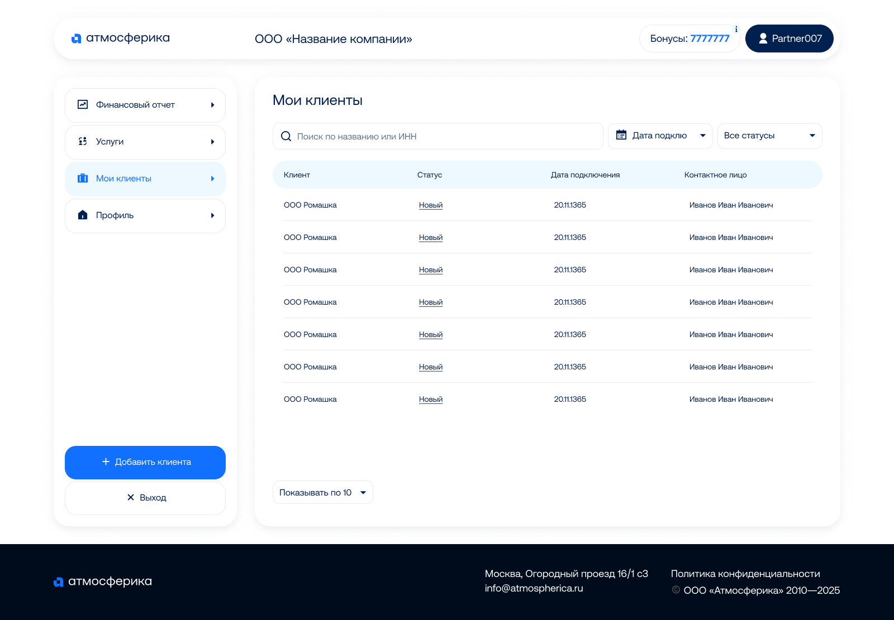Click the magnifier icon in the search field
Viewport: 894px width, 620px height.
pos(286,136)
